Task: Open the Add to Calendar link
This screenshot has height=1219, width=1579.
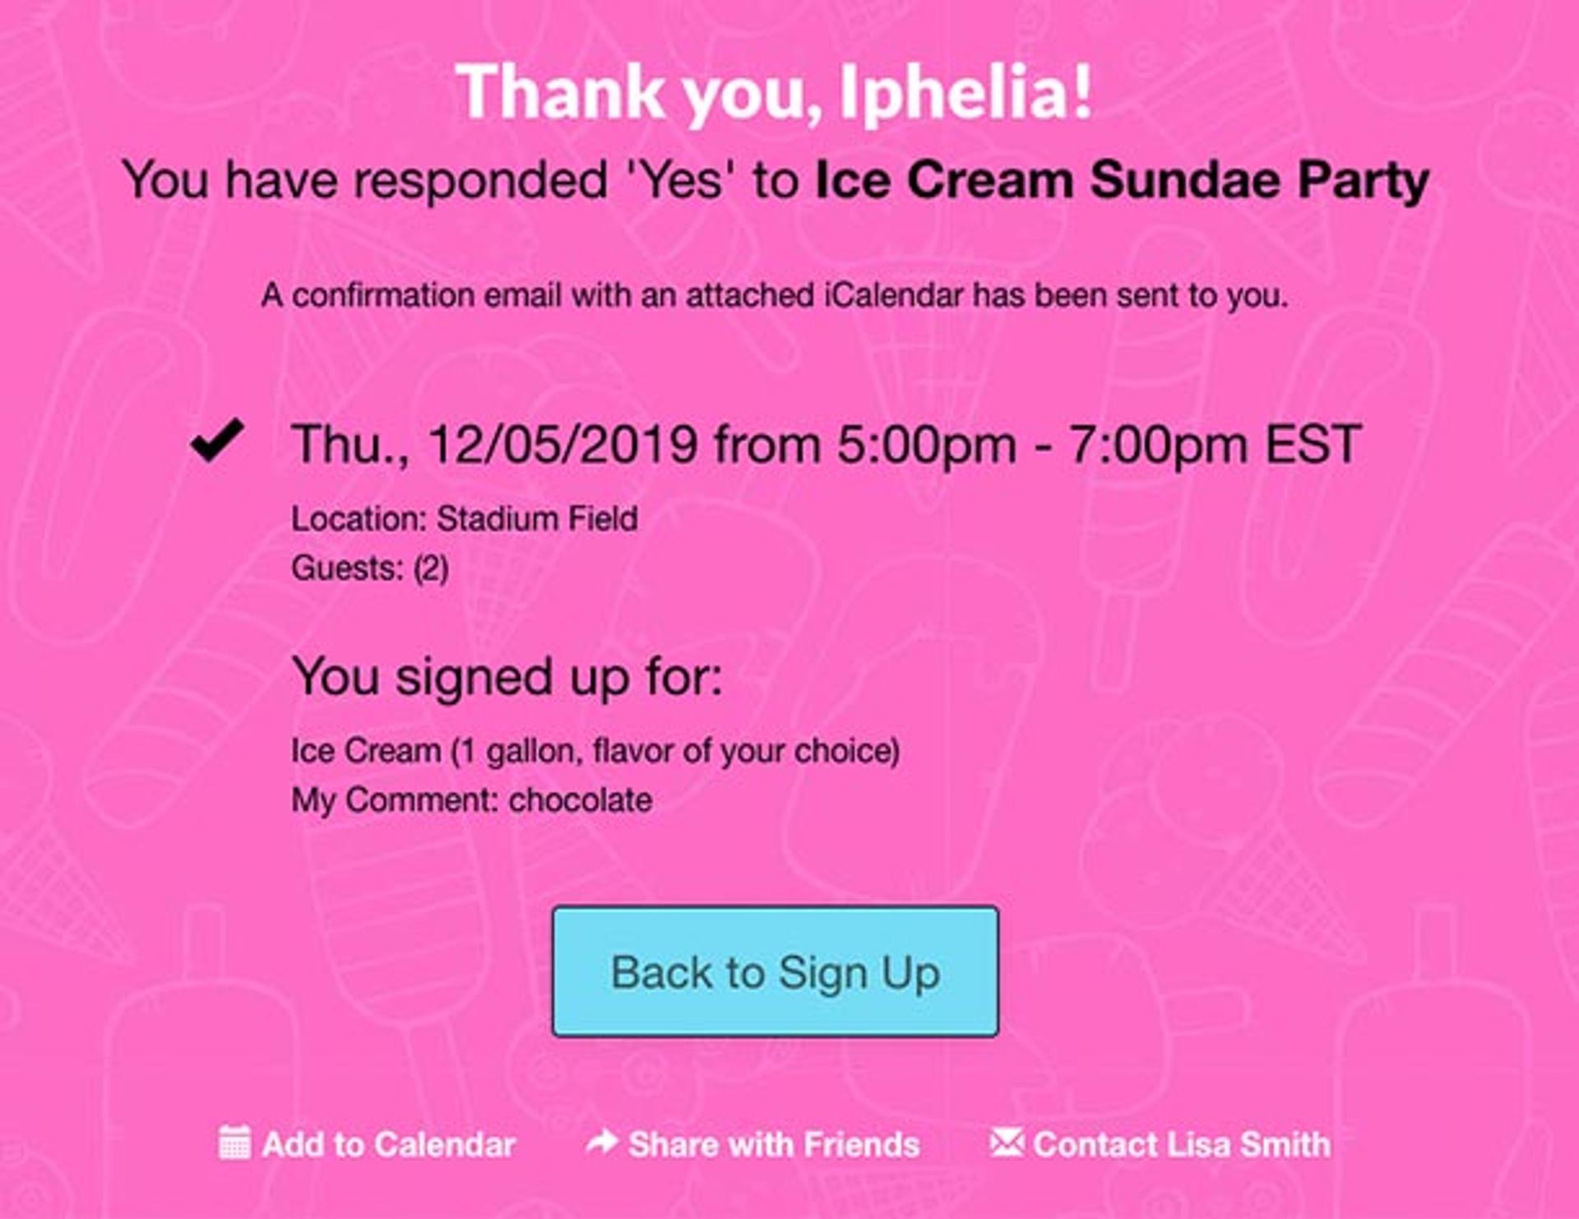Action: [367, 1144]
